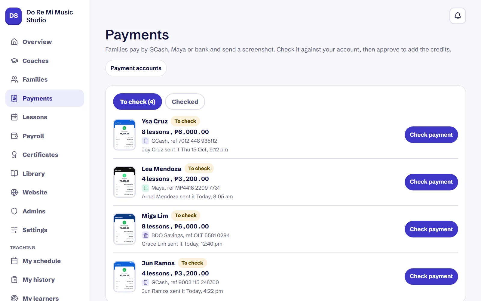Open Jun Ramos payment screenshot thumbnail
Image resolution: width=481 pixels, height=301 pixels.
pyautogui.click(x=124, y=277)
